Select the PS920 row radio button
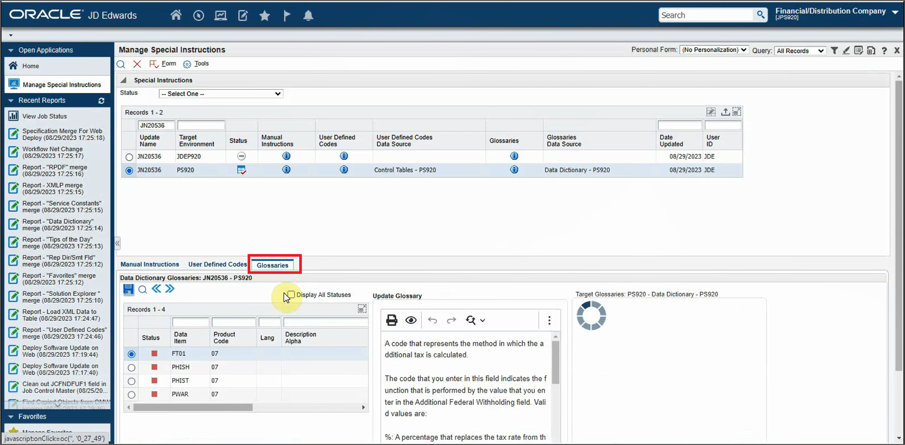This screenshot has height=445, width=905. pyautogui.click(x=129, y=170)
